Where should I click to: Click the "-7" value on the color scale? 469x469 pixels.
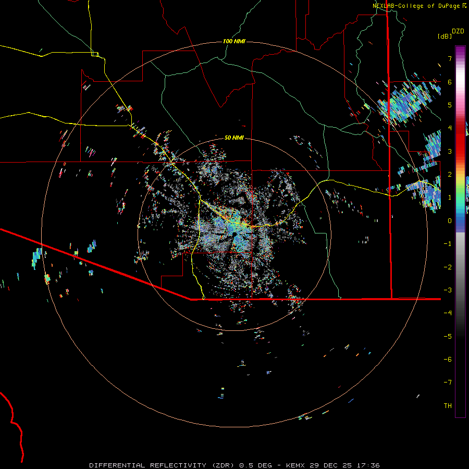(448, 382)
